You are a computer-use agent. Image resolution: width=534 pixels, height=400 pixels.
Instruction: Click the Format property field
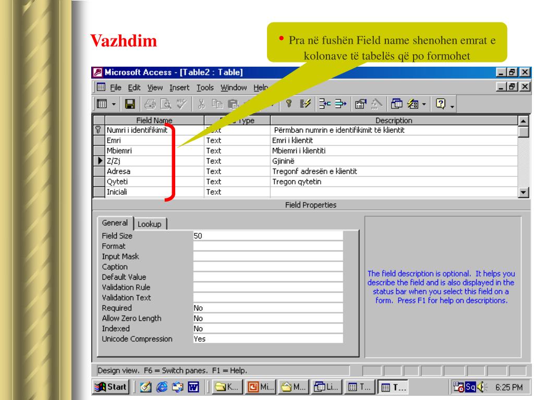(x=268, y=246)
